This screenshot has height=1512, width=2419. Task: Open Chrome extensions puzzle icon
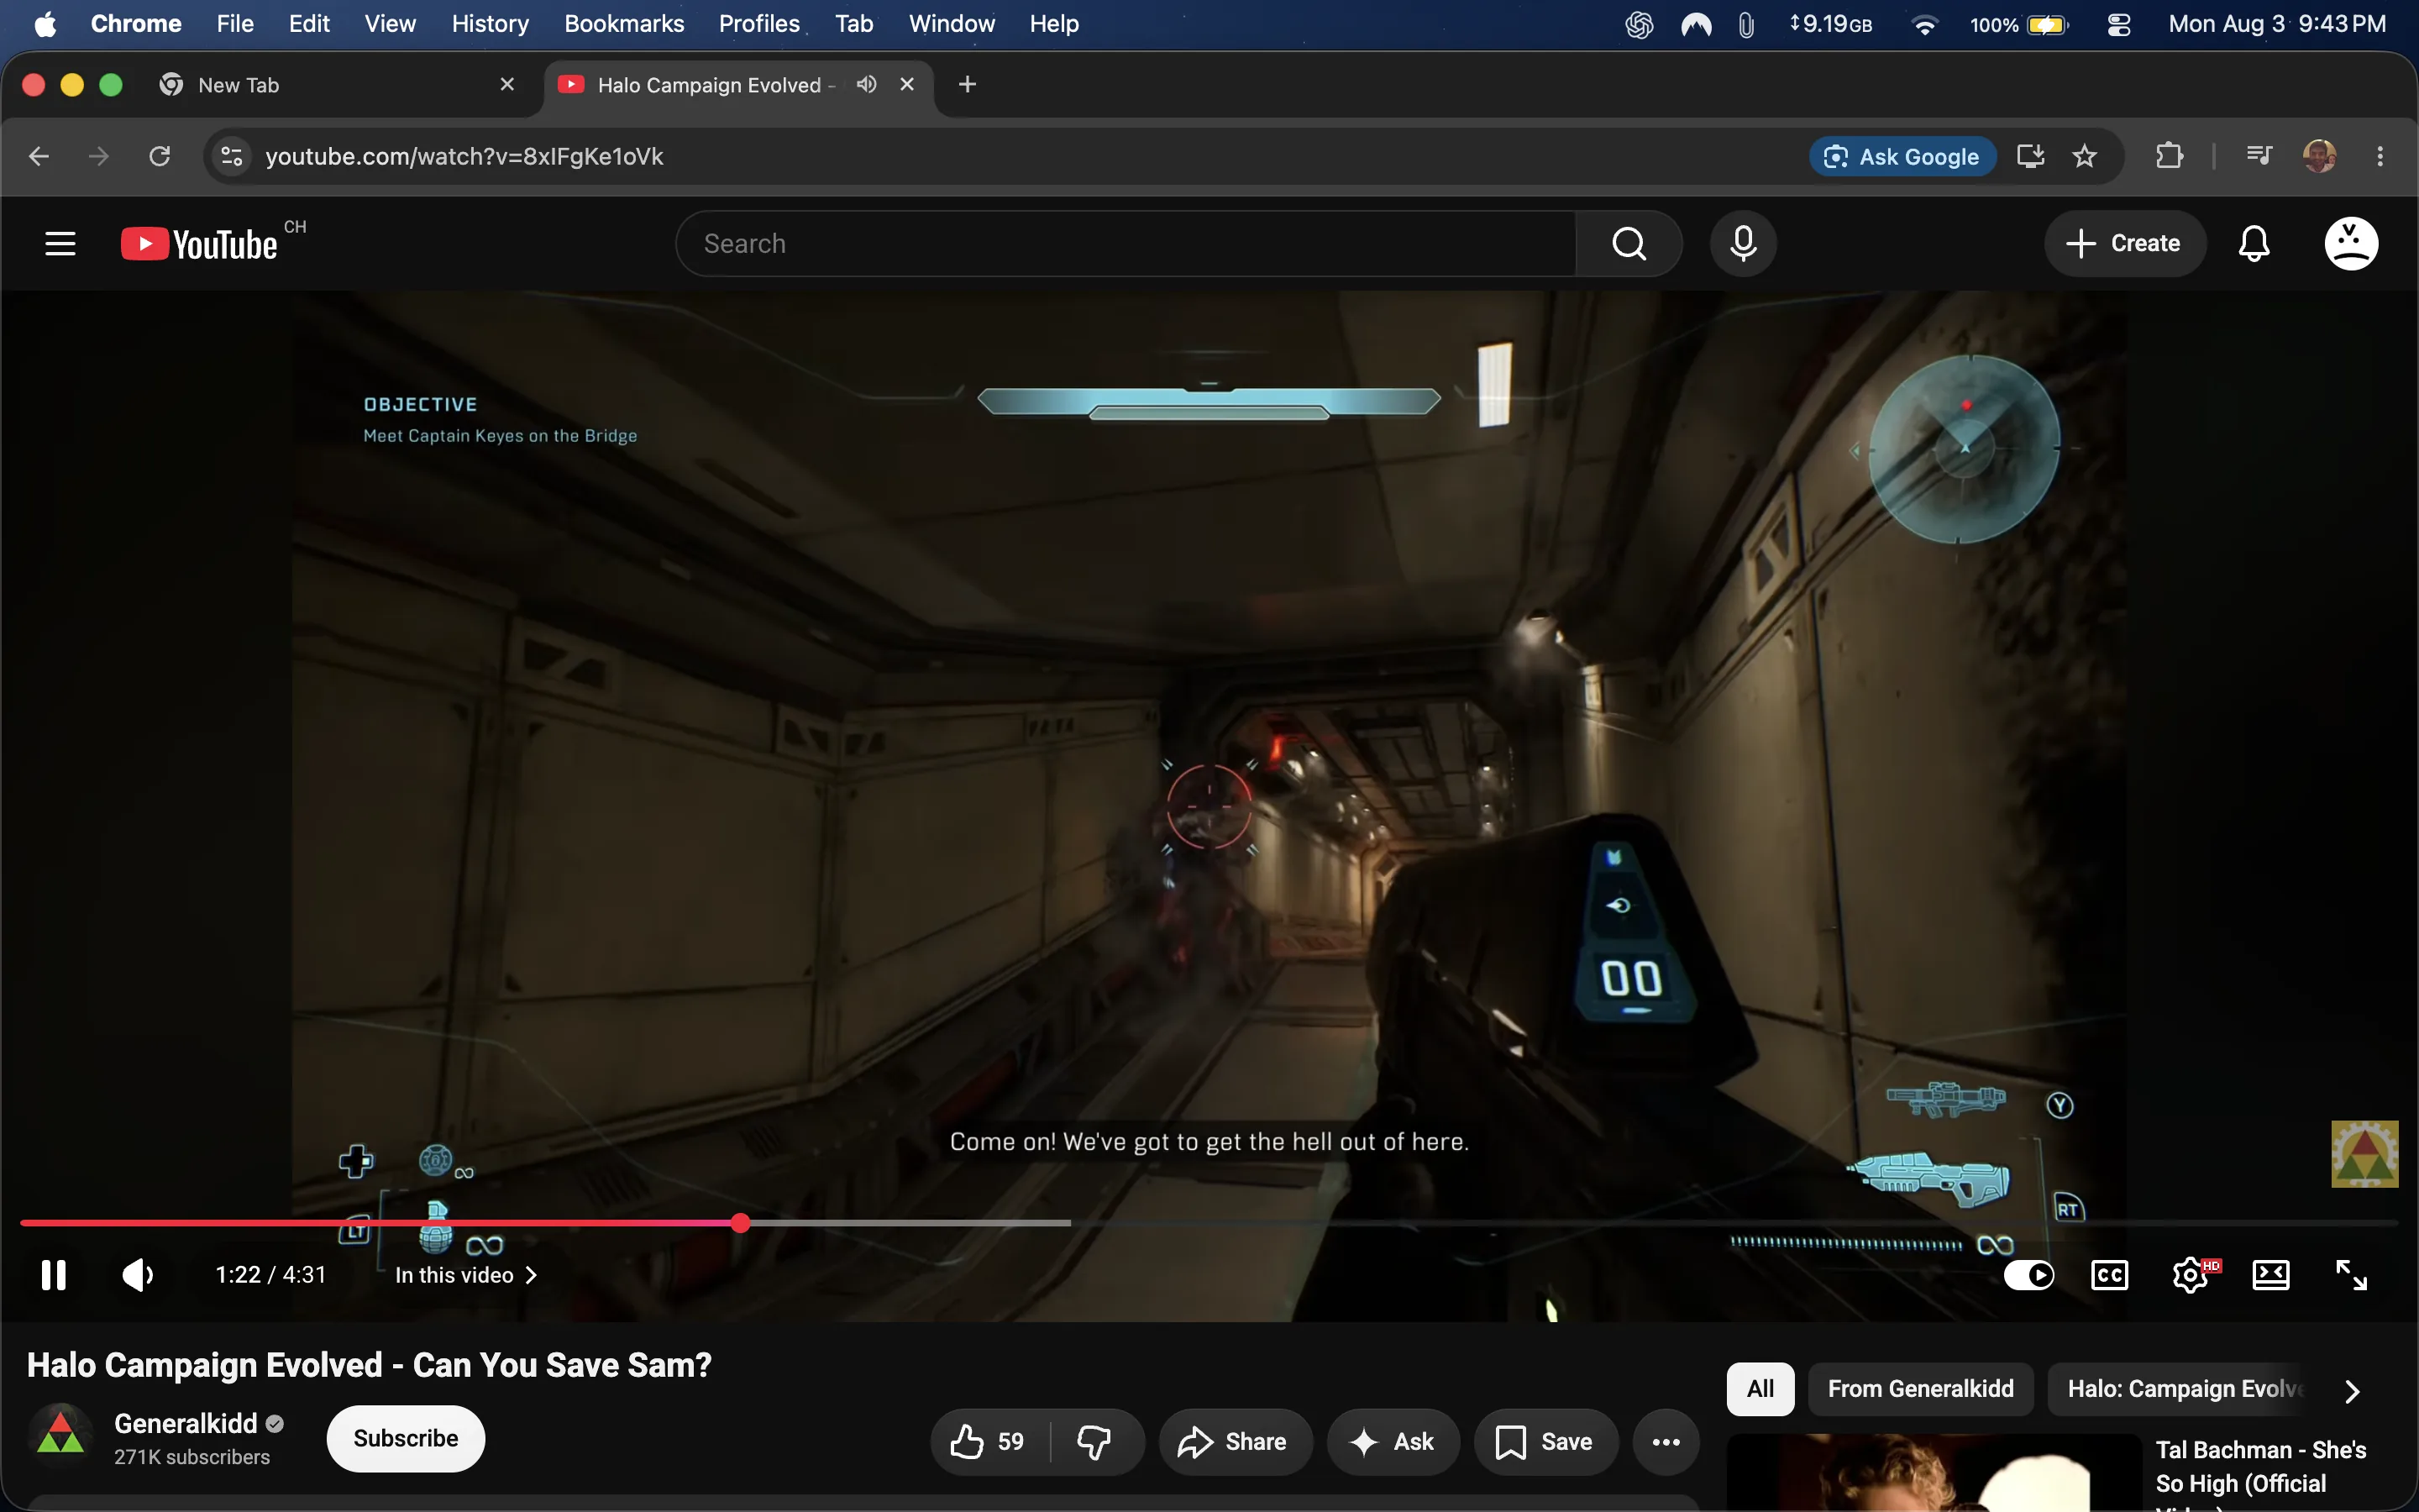pyautogui.click(x=2169, y=156)
